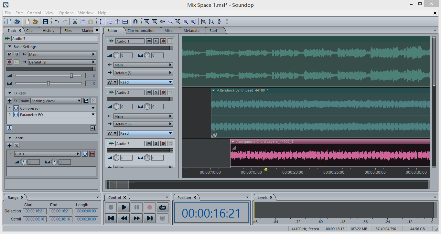
Task: Select the time selection I-beam tool
Action: click(x=101, y=22)
